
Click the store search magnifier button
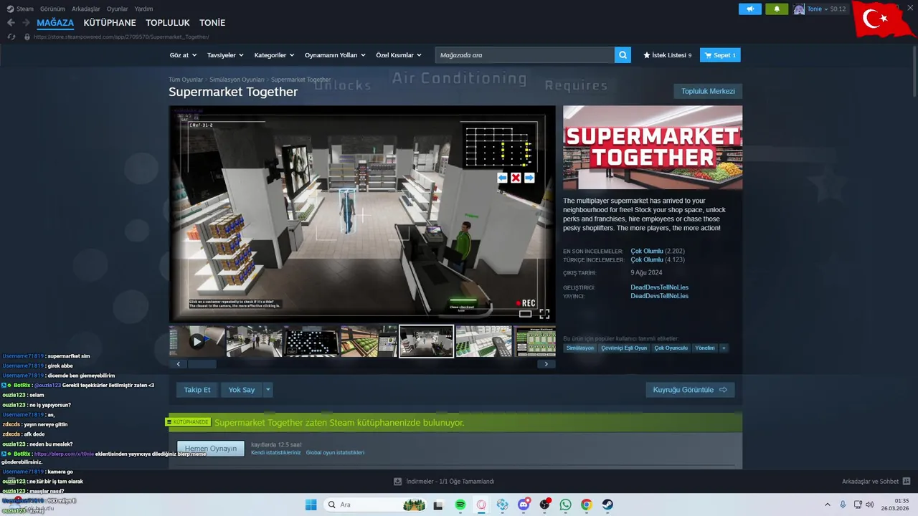tap(623, 55)
